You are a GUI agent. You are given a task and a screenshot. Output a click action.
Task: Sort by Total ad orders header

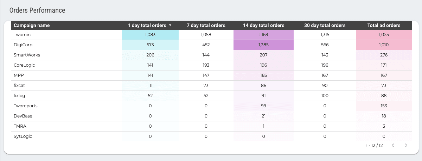coord(384,25)
